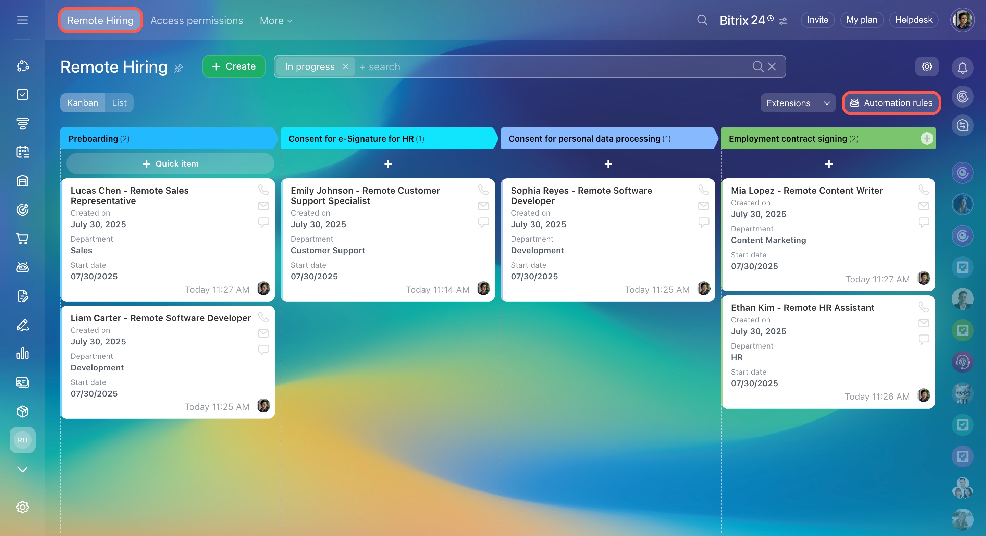
Task: Open Bitrix24 logo settings sliders
Action: [x=783, y=21]
